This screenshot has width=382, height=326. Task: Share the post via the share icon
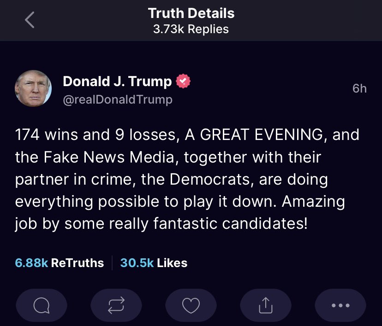(265, 305)
